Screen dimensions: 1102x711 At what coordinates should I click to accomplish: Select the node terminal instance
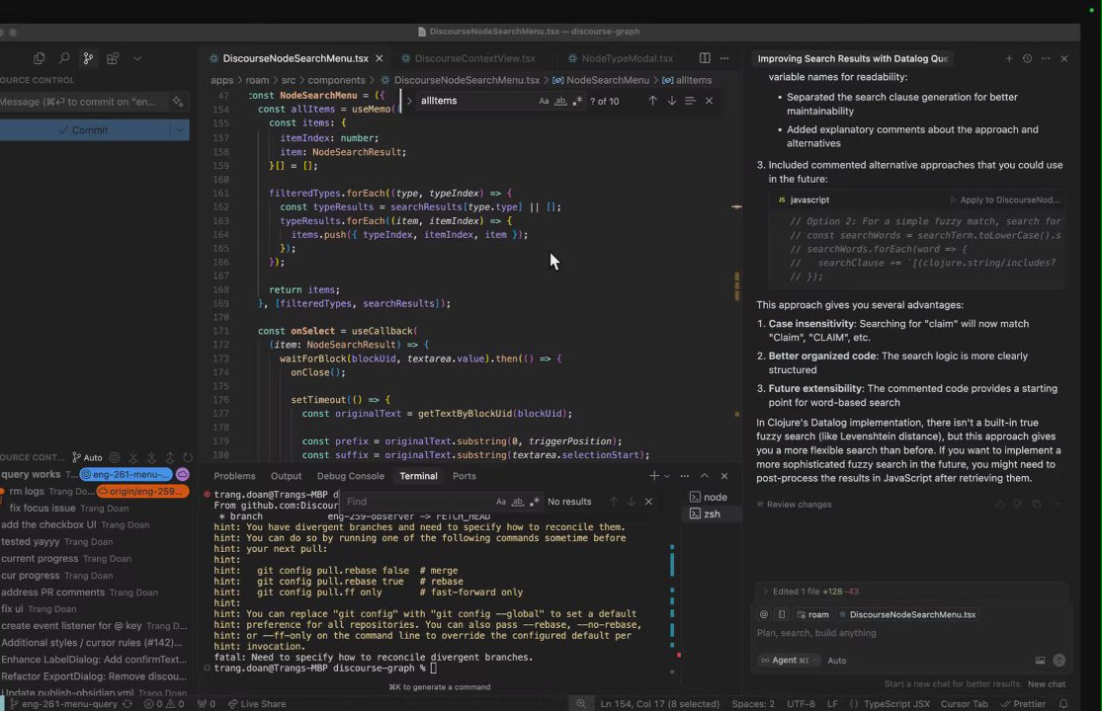712,497
